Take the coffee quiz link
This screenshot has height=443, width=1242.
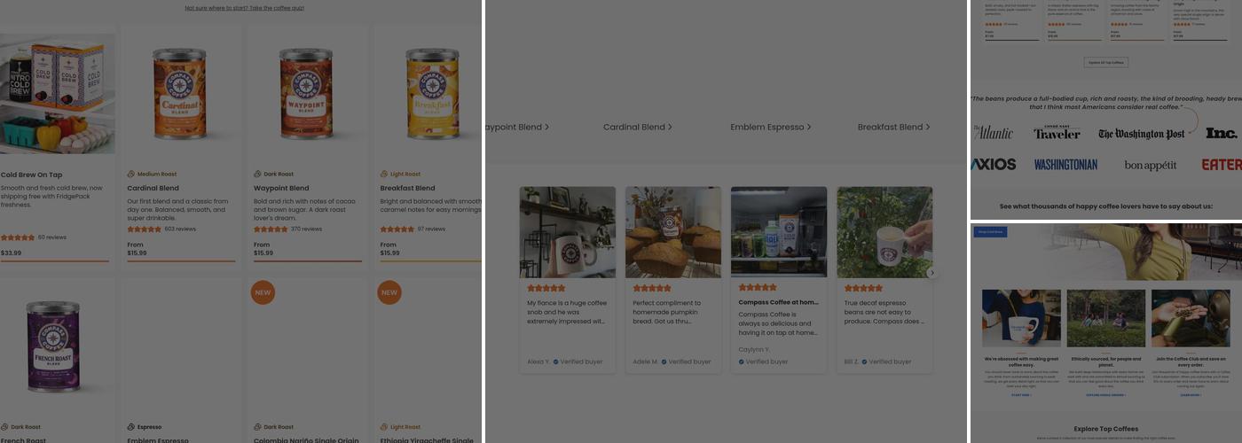[x=244, y=8]
